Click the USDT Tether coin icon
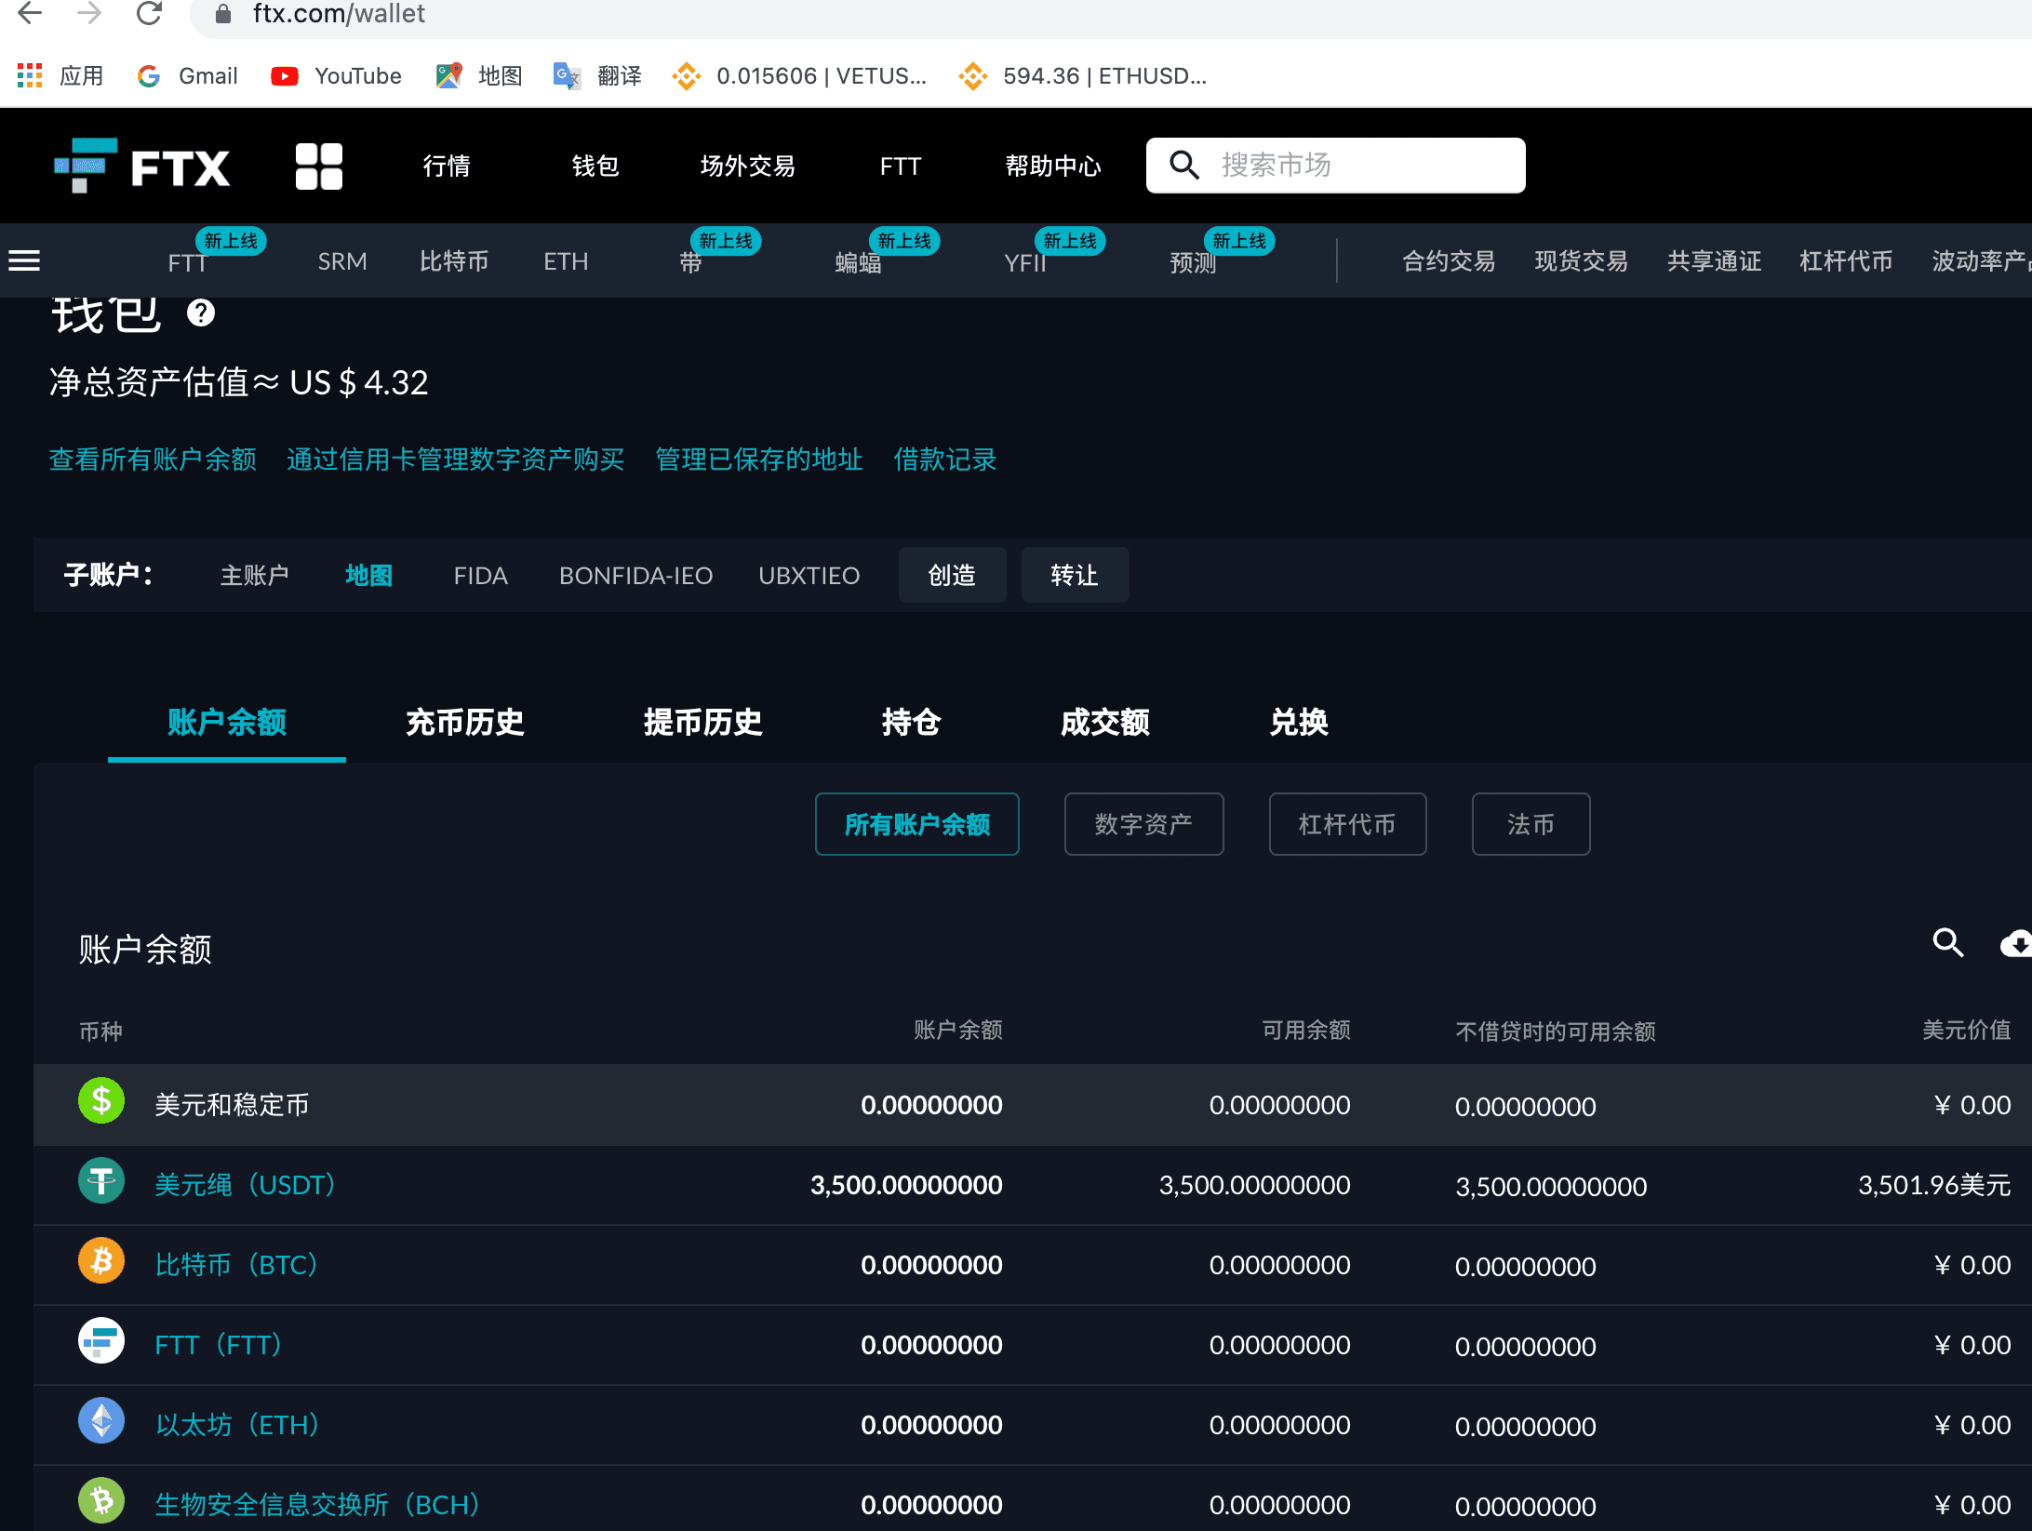Image resolution: width=2032 pixels, height=1531 pixels. click(x=101, y=1181)
